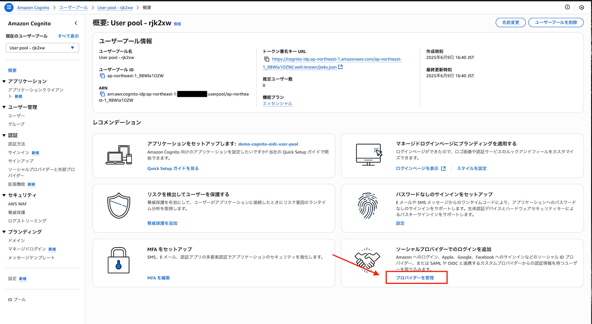Open 脅威保護 in the sidebar
Viewport: 592px width, 324px height.
click(17, 213)
